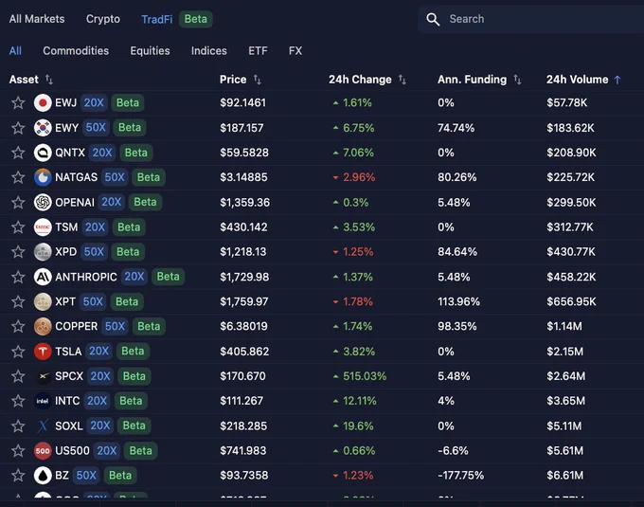Click the 20X badge on SPCX
Viewport: 644px width, 507px height.
coord(100,376)
